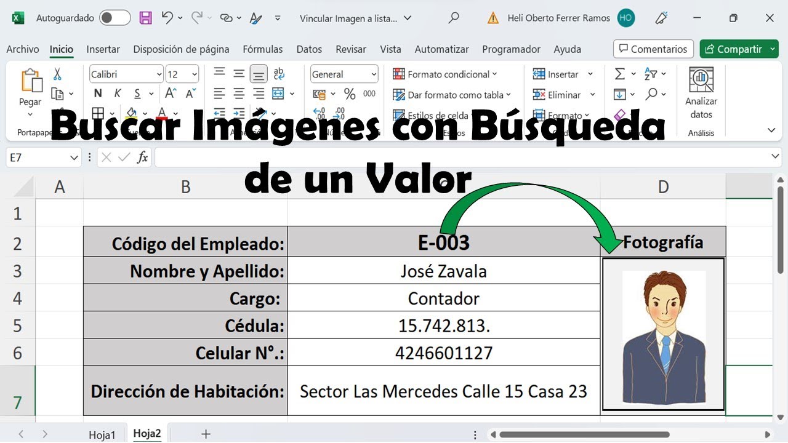788x443 pixels.
Task: Click Merge and Center icon
Action: [x=278, y=94]
